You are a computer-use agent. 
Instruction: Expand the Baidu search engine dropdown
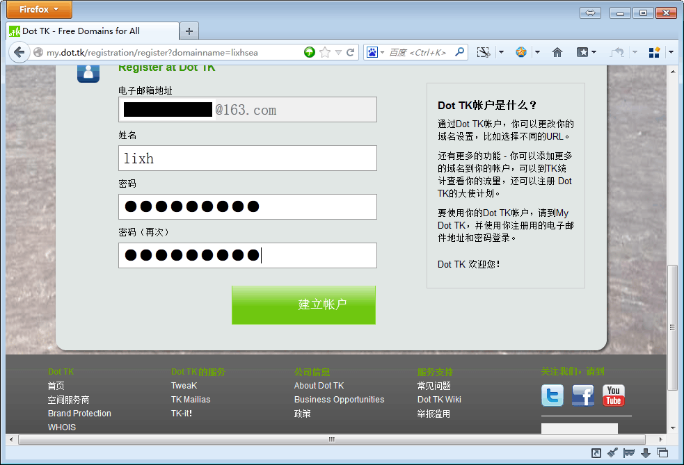click(376, 52)
